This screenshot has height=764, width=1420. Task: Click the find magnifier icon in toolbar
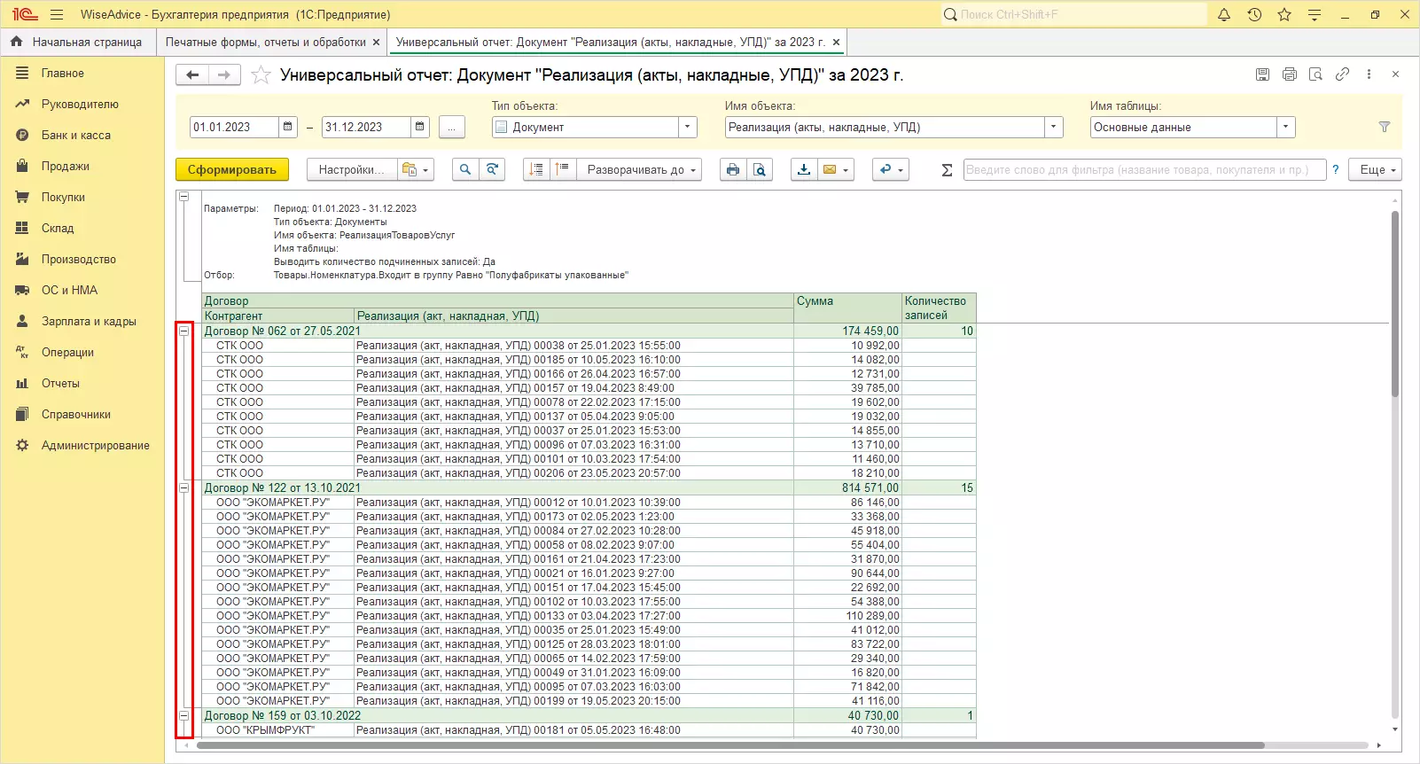point(464,170)
